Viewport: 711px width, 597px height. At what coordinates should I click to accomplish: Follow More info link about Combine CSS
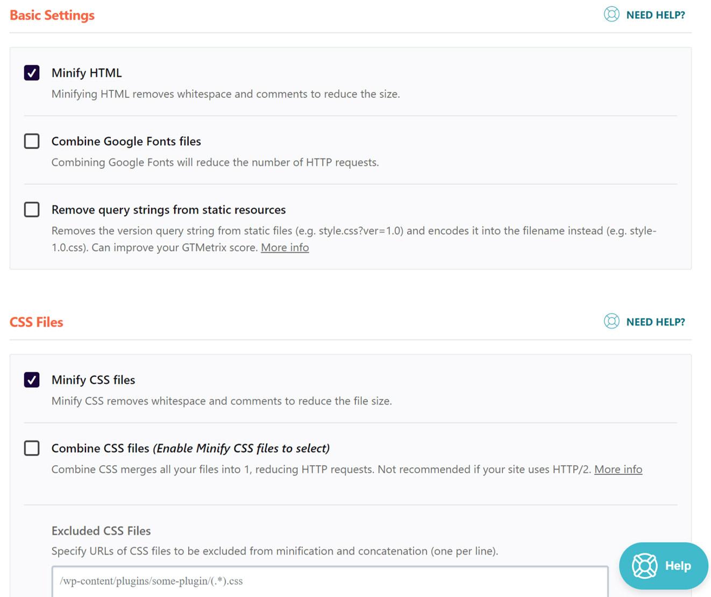coord(618,470)
